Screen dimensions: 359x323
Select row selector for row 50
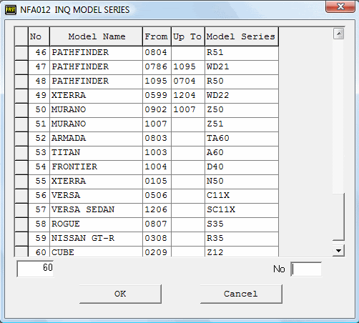(x=21, y=110)
